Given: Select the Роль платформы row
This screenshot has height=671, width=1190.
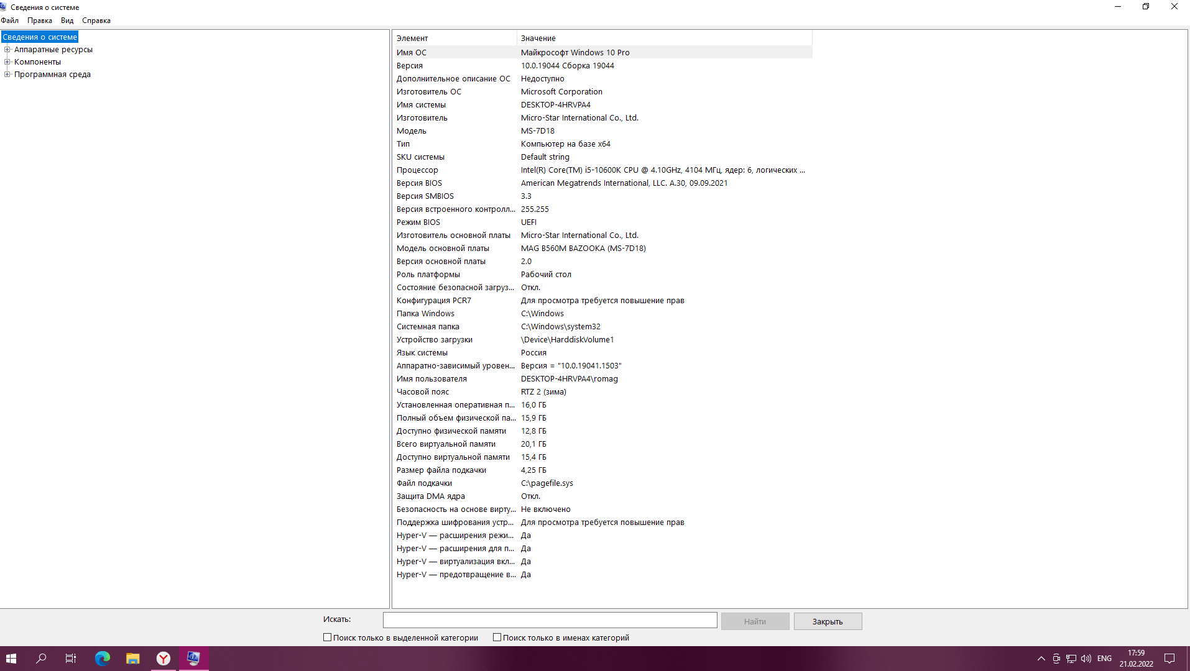Looking at the screenshot, I should (603, 275).
